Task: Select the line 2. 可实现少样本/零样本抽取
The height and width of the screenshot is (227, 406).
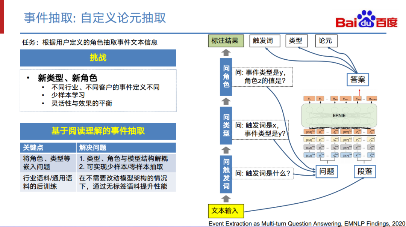Action: point(121,167)
